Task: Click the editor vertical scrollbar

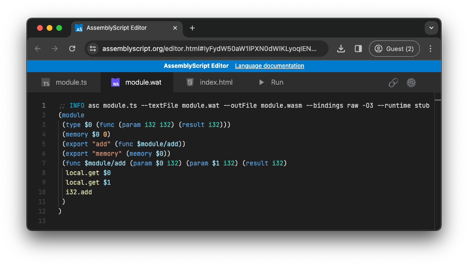Action: [x=438, y=159]
